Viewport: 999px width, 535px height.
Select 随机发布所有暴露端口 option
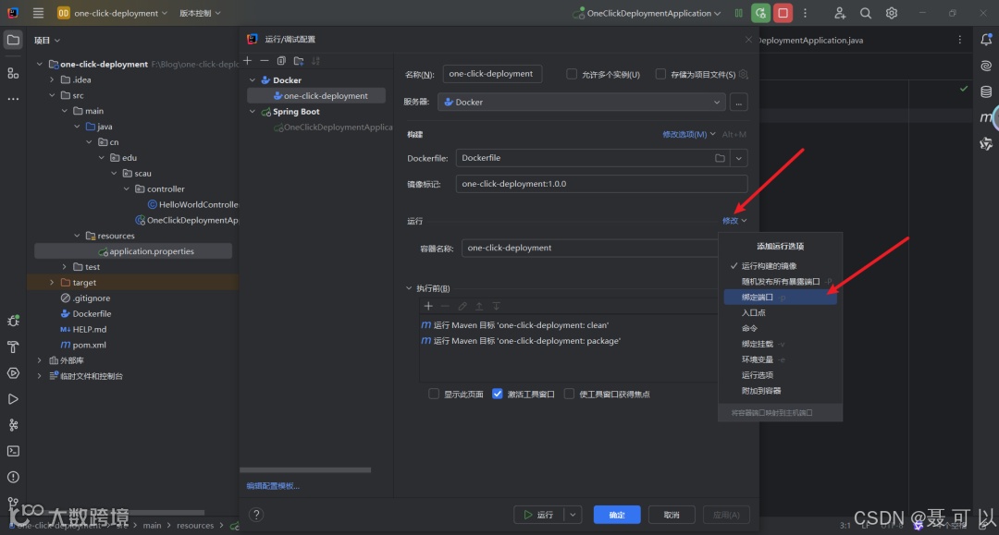click(781, 281)
